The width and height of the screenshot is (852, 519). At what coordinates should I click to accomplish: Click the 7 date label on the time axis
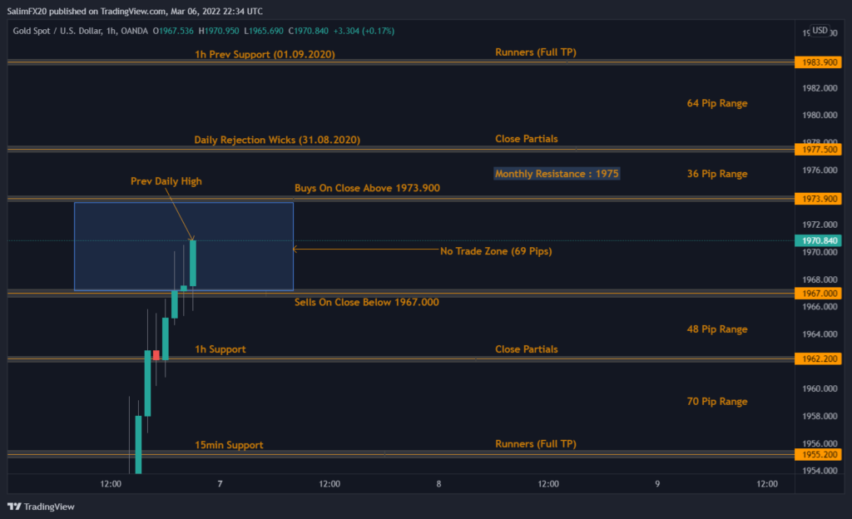tap(220, 483)
